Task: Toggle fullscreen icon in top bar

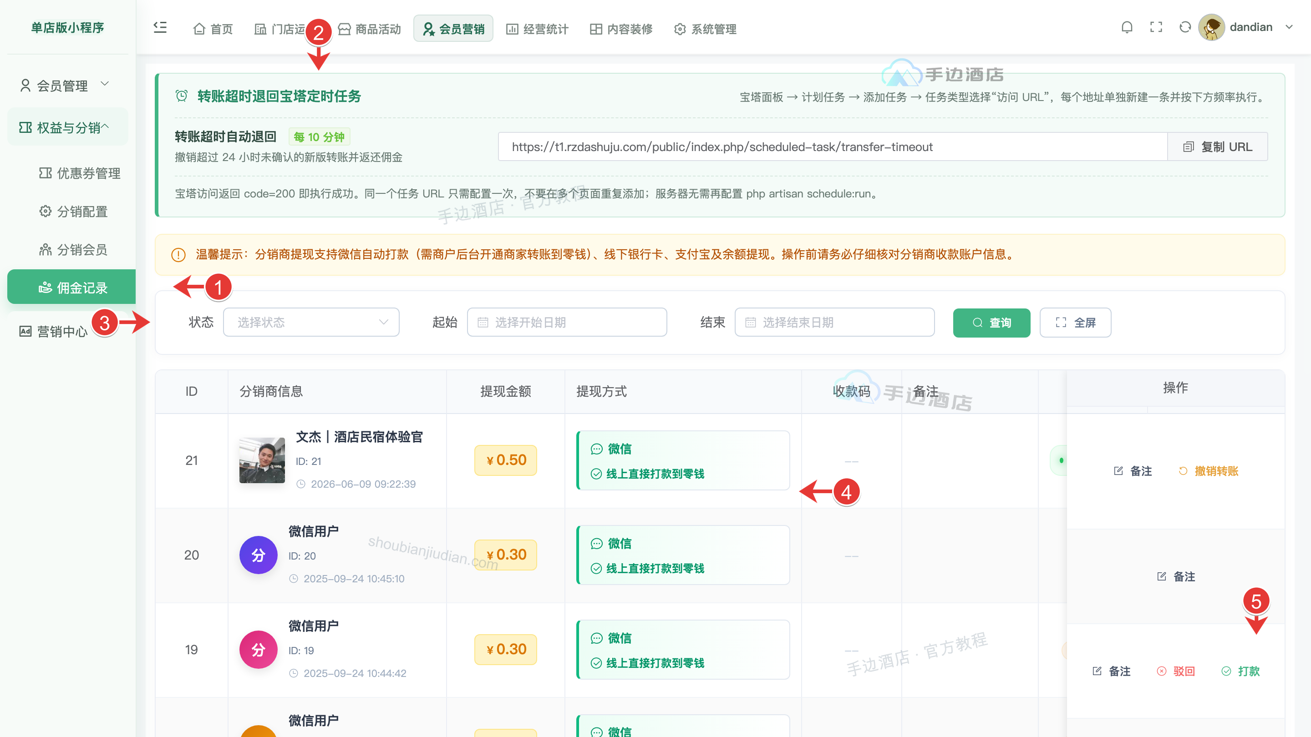Action: pyautogui.click(x=1156, y=27)
